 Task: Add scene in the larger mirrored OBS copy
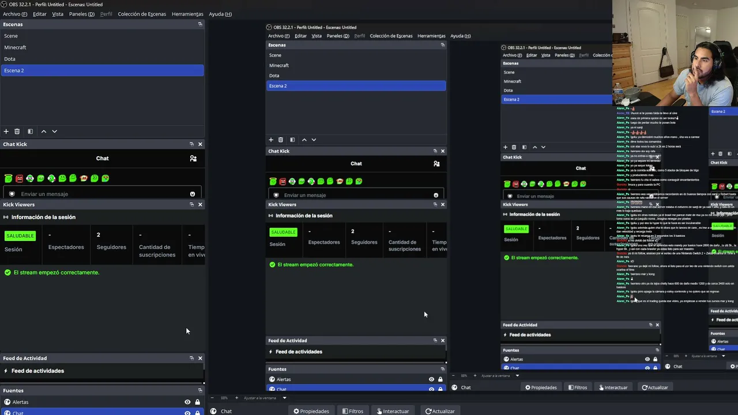point(271,139)
